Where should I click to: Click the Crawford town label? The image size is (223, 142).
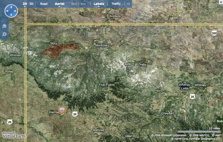pyautogui.click(x=168, y=113)
